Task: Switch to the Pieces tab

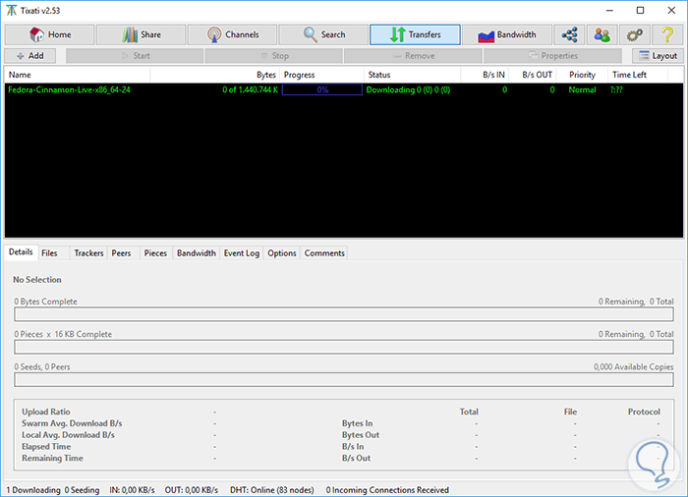Action: 155,253
